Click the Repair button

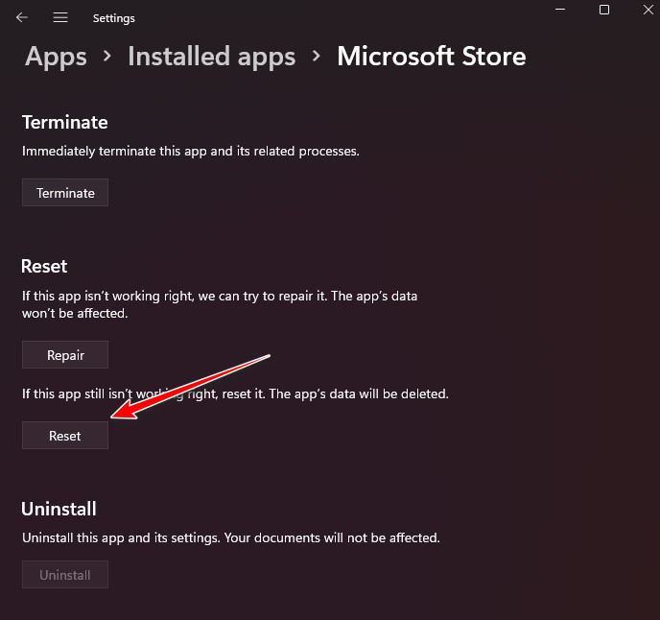coord(65,355)
